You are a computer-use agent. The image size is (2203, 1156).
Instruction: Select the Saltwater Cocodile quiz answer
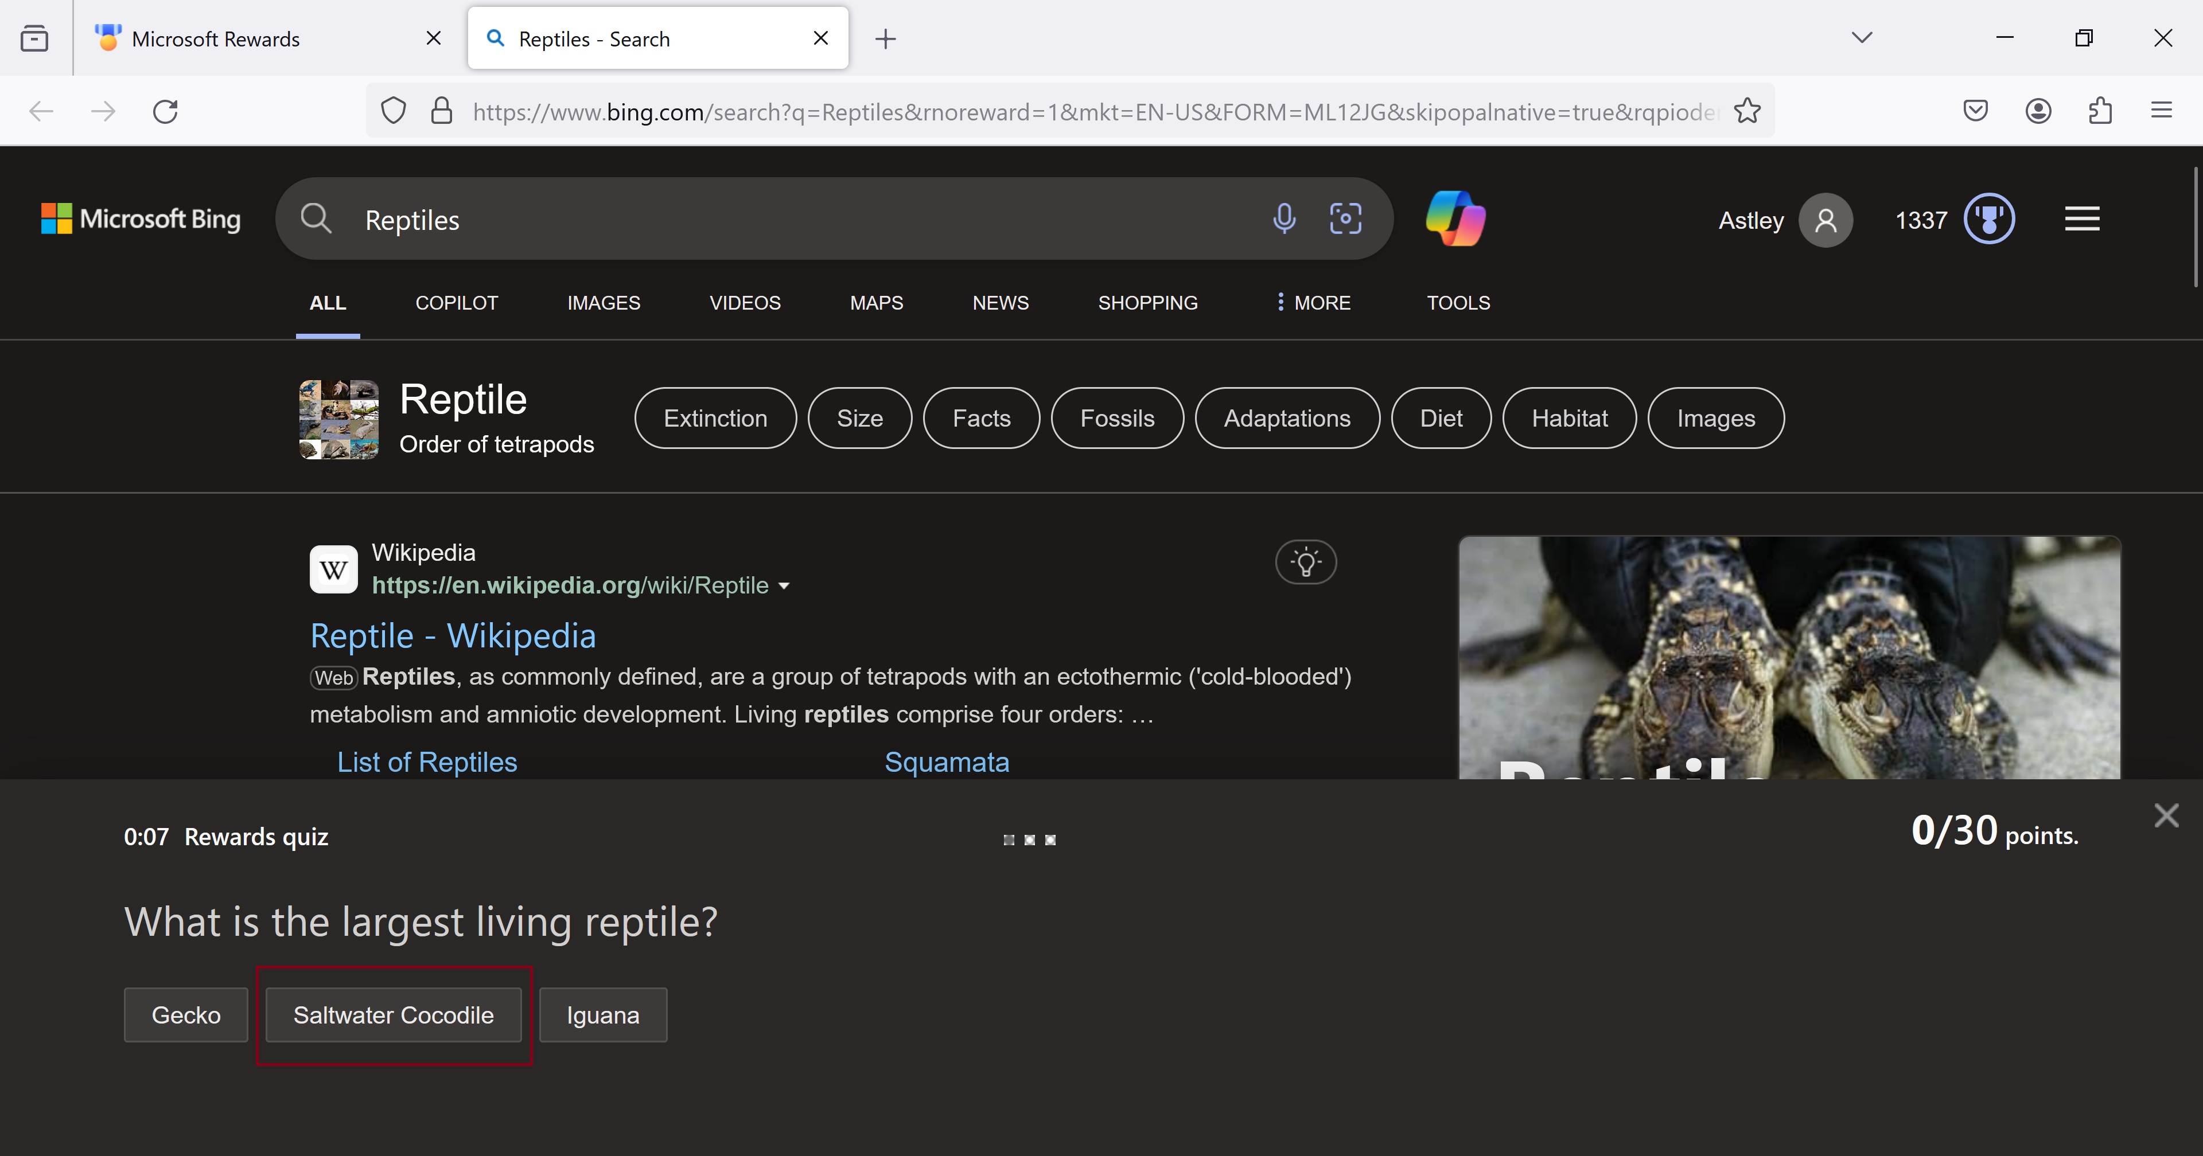pyautogui.click(x=394, y=1015)
